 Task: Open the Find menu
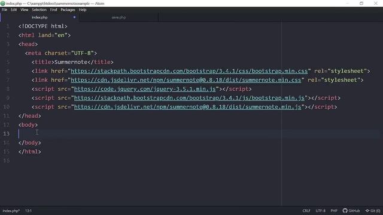pos(53,10)
